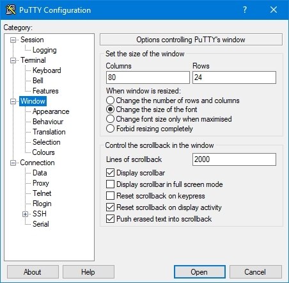Disable Push erased text into scrollback
The height and width of the screenshot is (283, 289).
(x=110, y=218)
